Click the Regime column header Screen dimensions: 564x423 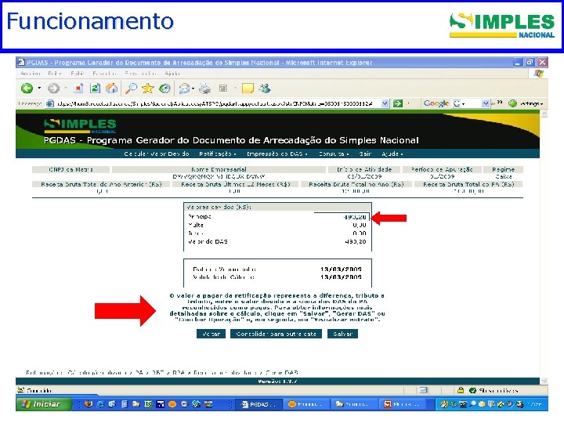(x=503, y=169)
